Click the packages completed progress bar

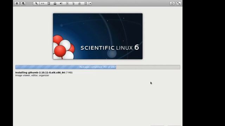tap(98, 67)
